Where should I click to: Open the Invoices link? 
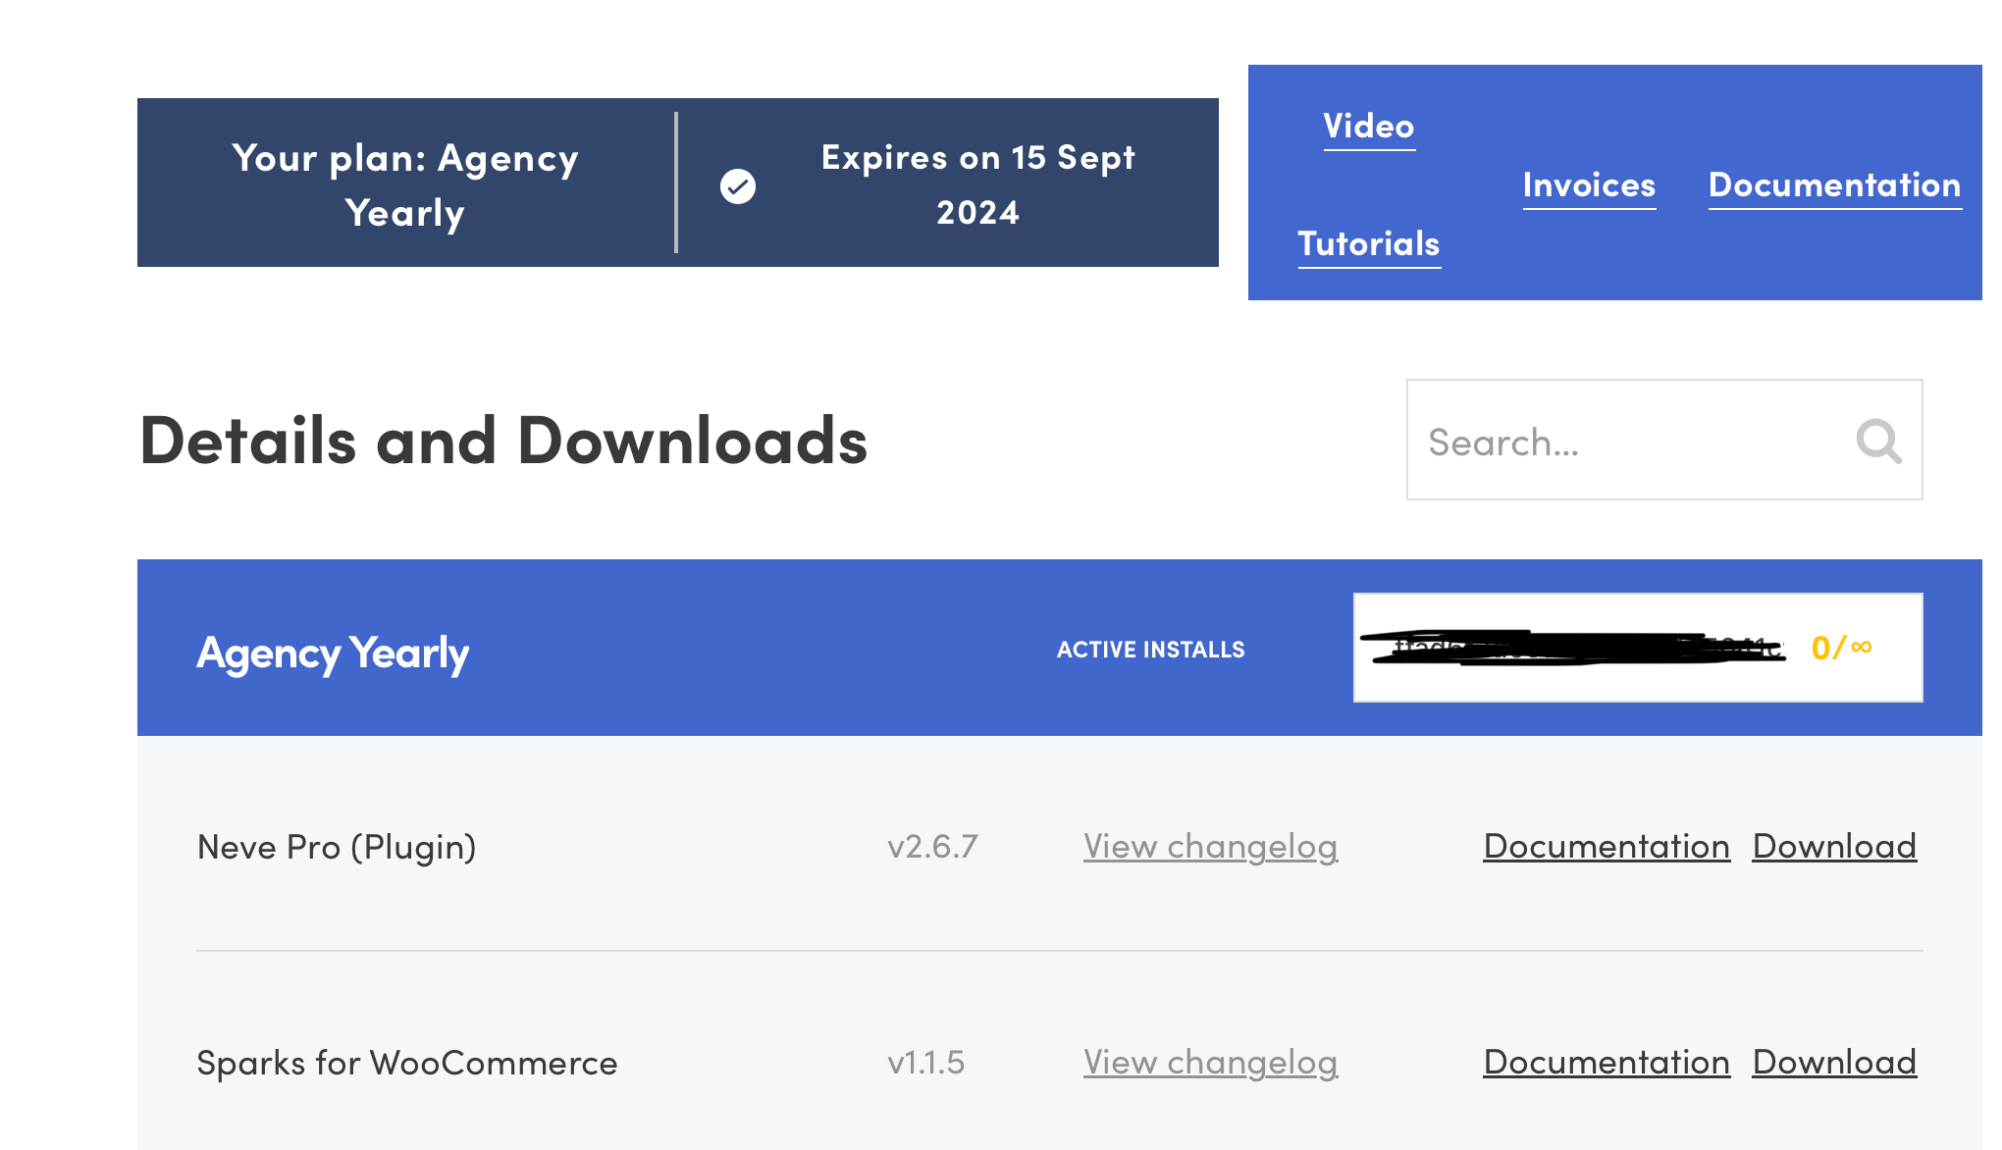(1589, 184)
